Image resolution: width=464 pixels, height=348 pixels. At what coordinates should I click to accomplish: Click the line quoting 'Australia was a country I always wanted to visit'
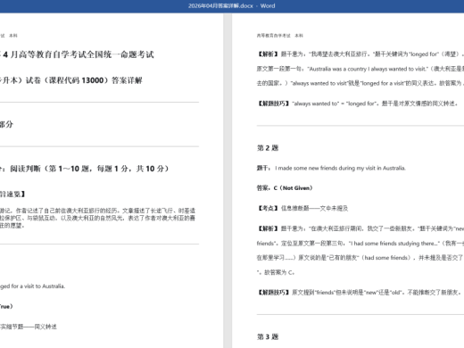[360, 69]
